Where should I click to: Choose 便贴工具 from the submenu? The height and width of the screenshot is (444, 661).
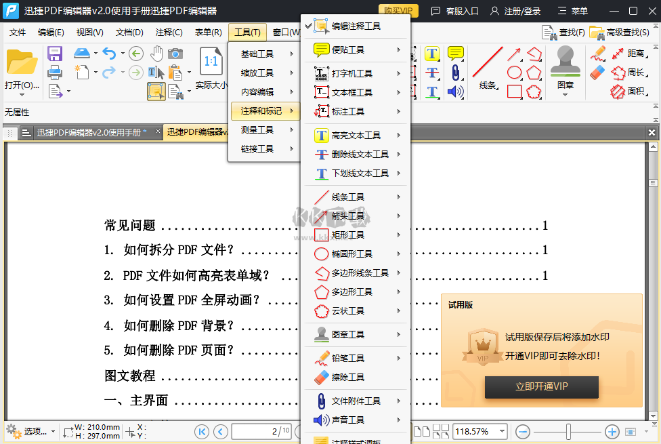pos(356,49)
